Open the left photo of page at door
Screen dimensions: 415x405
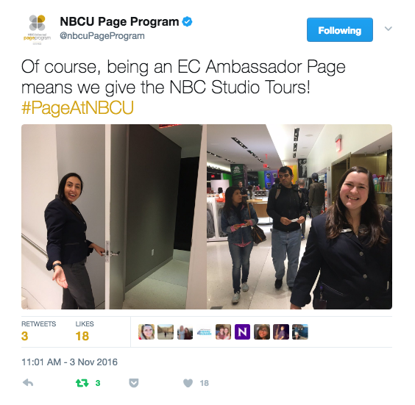[114, 217]
